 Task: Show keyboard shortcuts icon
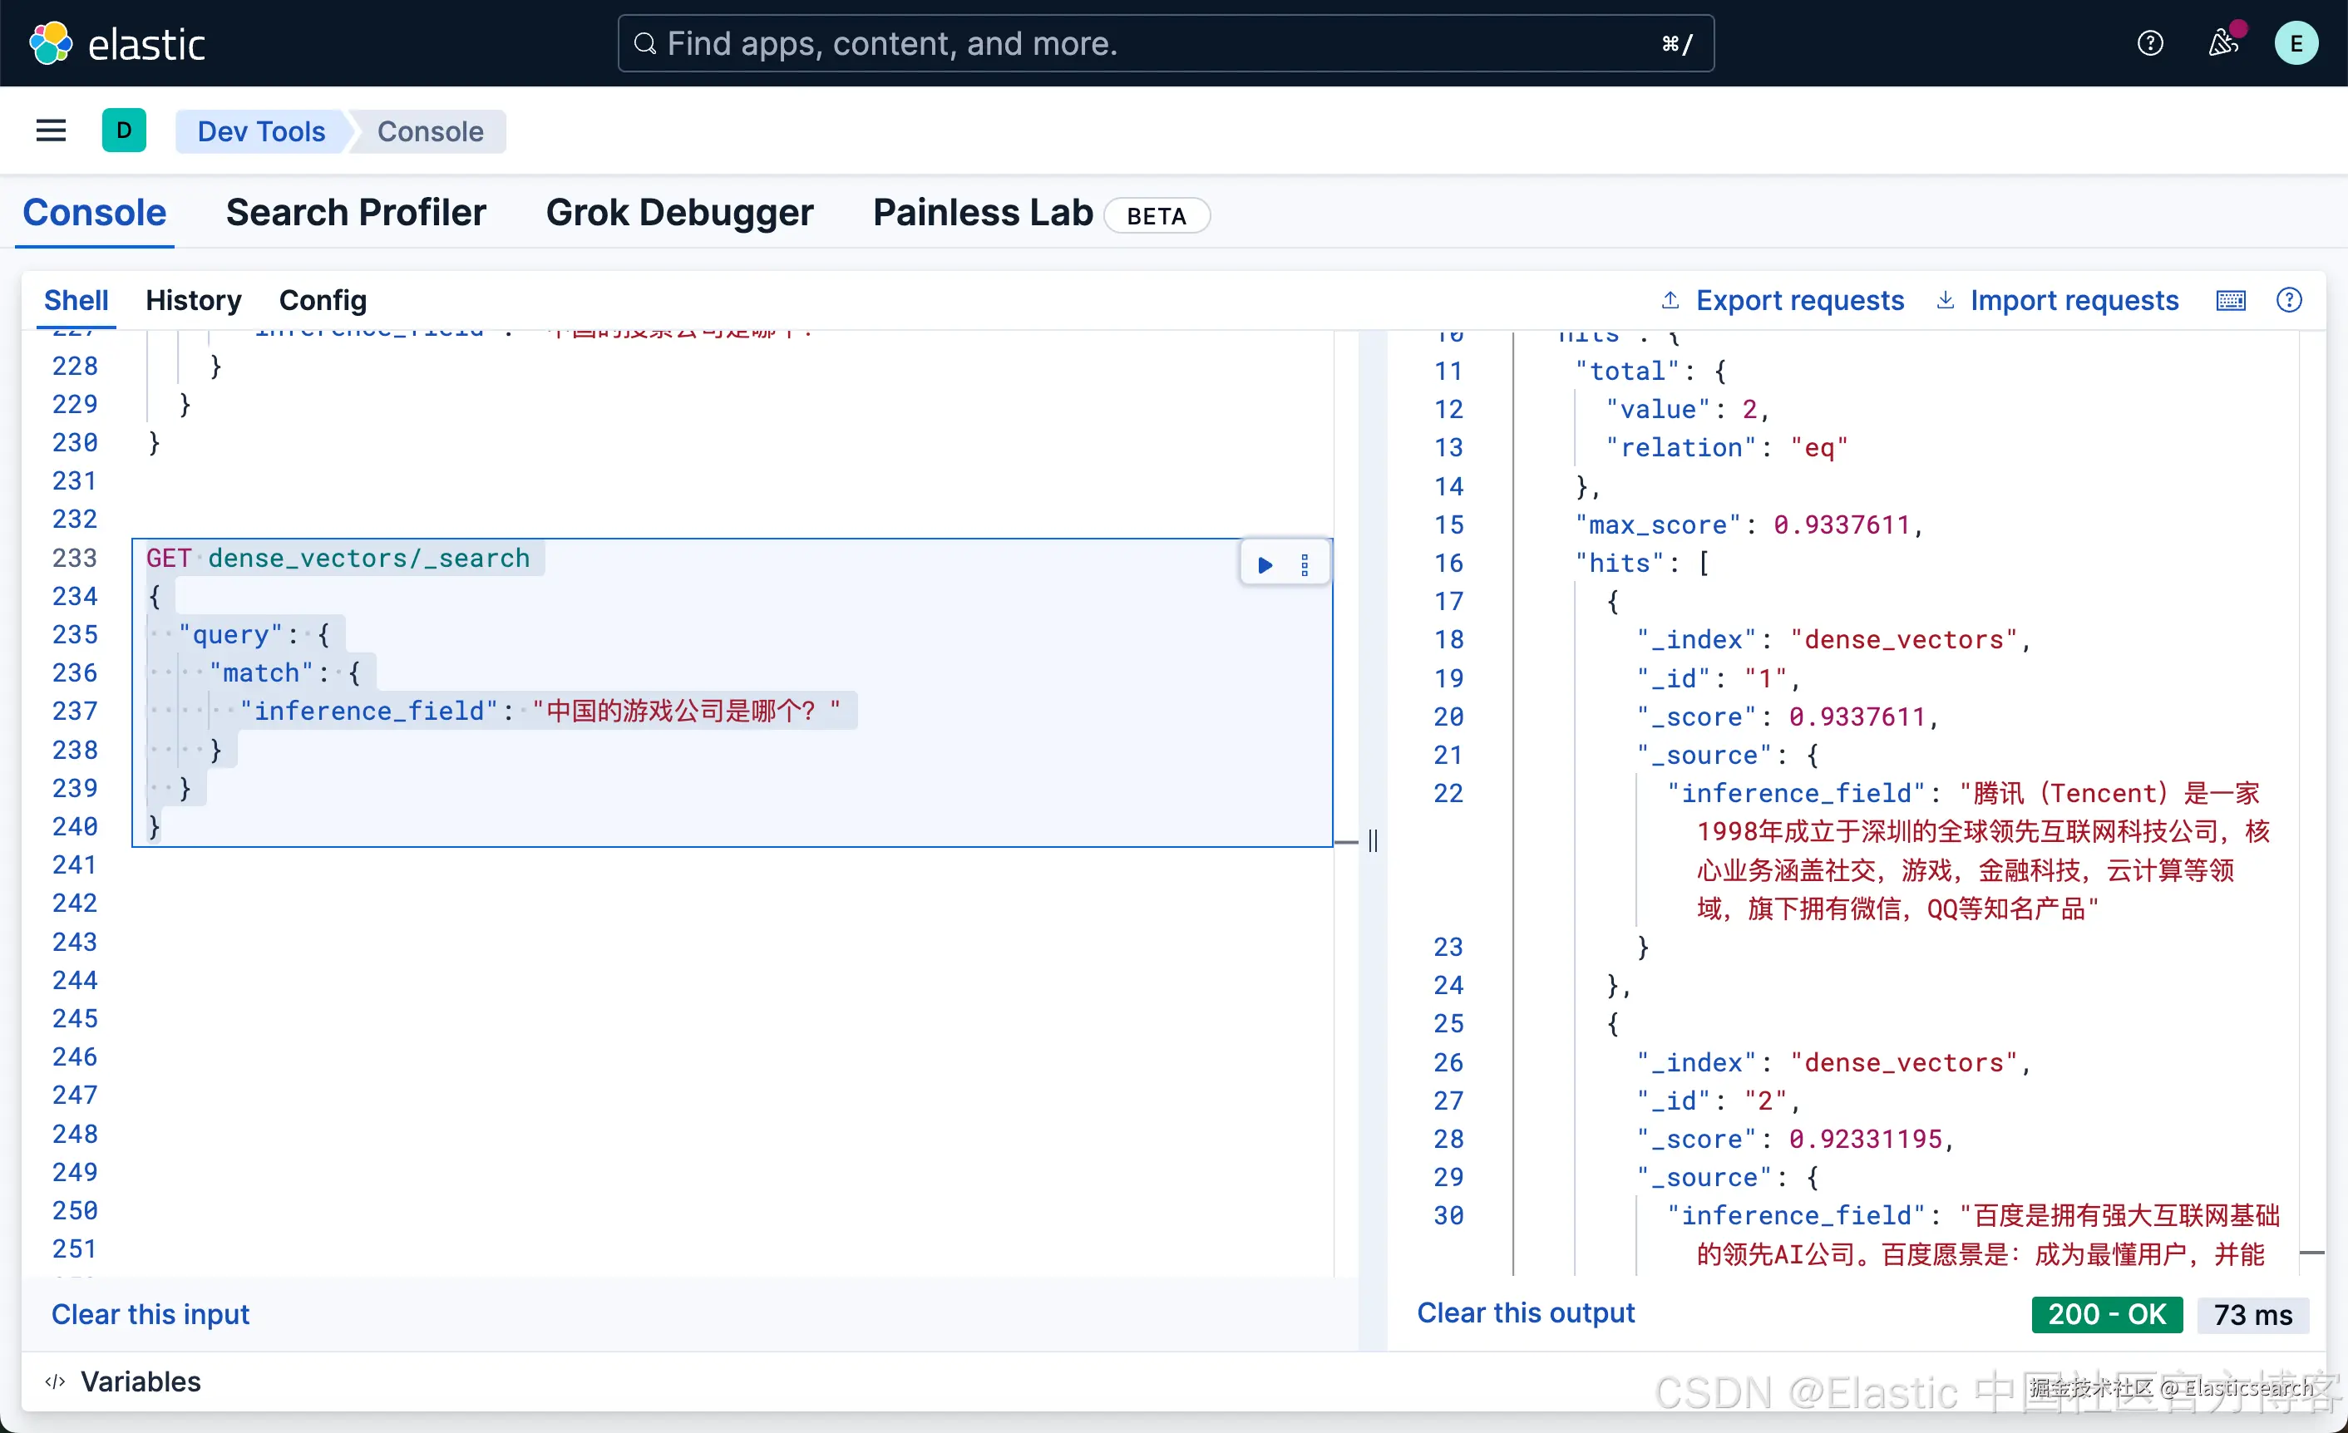[2230, 301]
